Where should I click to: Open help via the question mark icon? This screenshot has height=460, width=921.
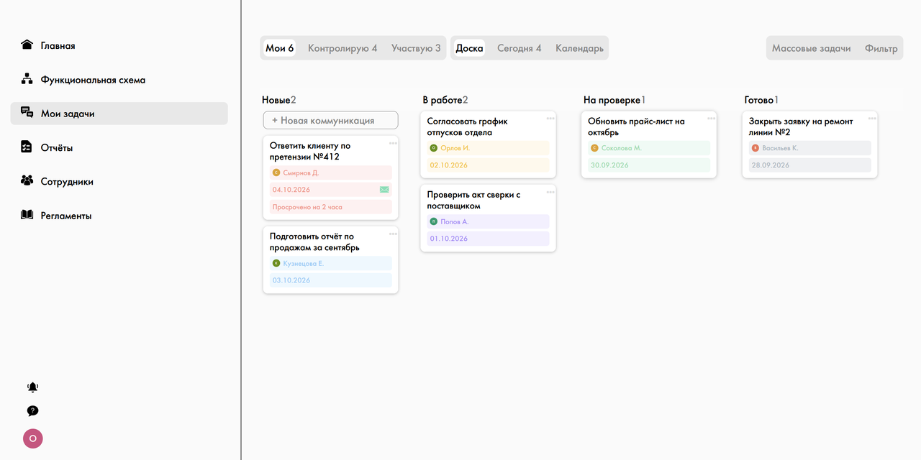point(32,411)
